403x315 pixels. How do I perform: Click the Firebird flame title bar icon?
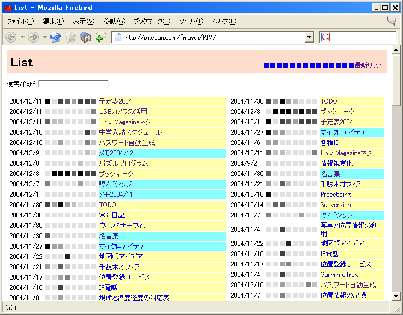coord(8,8)
